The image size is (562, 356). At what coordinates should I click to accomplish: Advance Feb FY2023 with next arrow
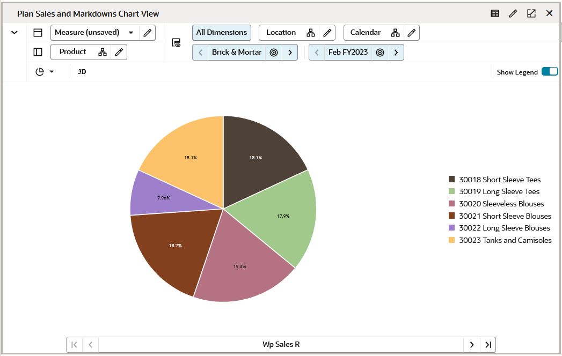(x=396, y=52)
